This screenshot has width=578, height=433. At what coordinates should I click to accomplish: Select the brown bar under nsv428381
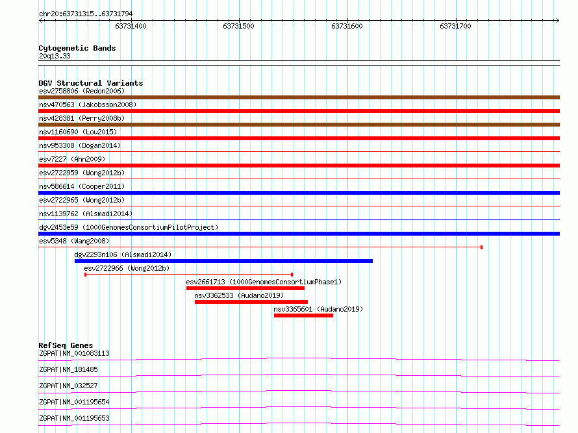click(299, 125)
